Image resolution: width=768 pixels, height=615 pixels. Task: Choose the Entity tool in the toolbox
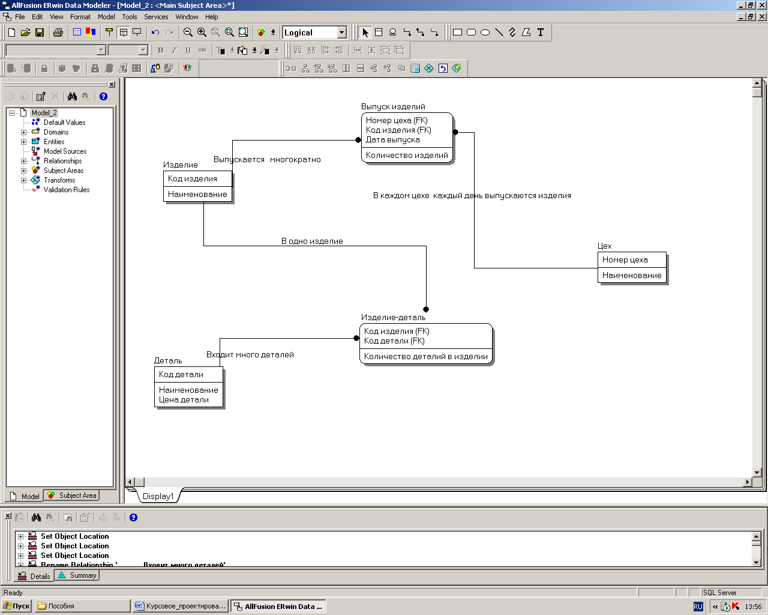click(x=379, y=32)
